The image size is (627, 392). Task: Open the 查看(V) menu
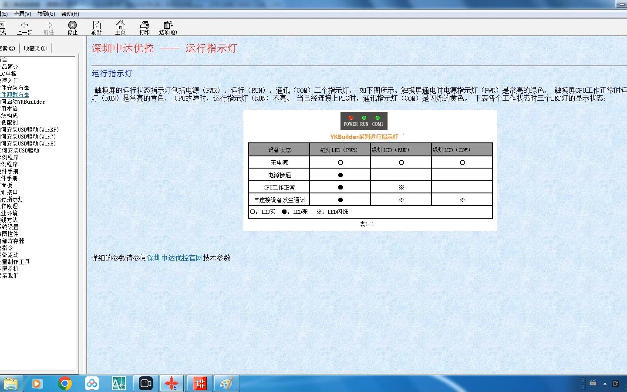click(22, 14)
